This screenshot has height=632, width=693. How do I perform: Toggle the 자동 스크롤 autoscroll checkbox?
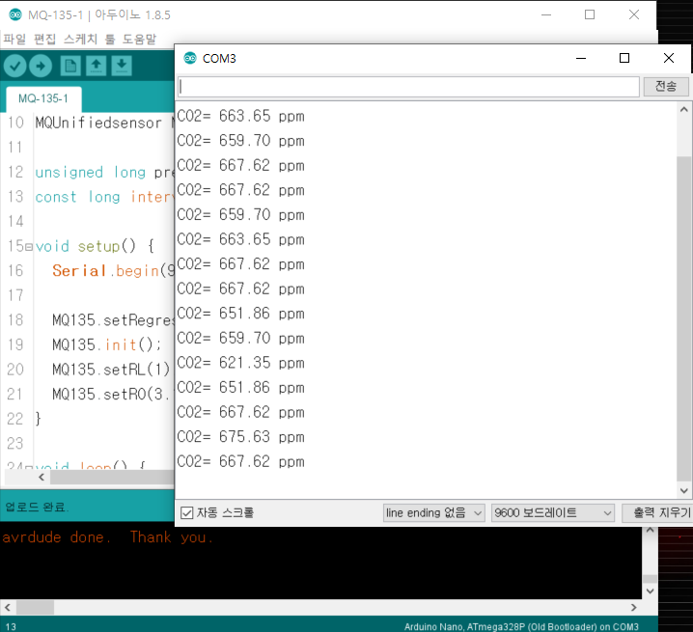tap(186, 512)
